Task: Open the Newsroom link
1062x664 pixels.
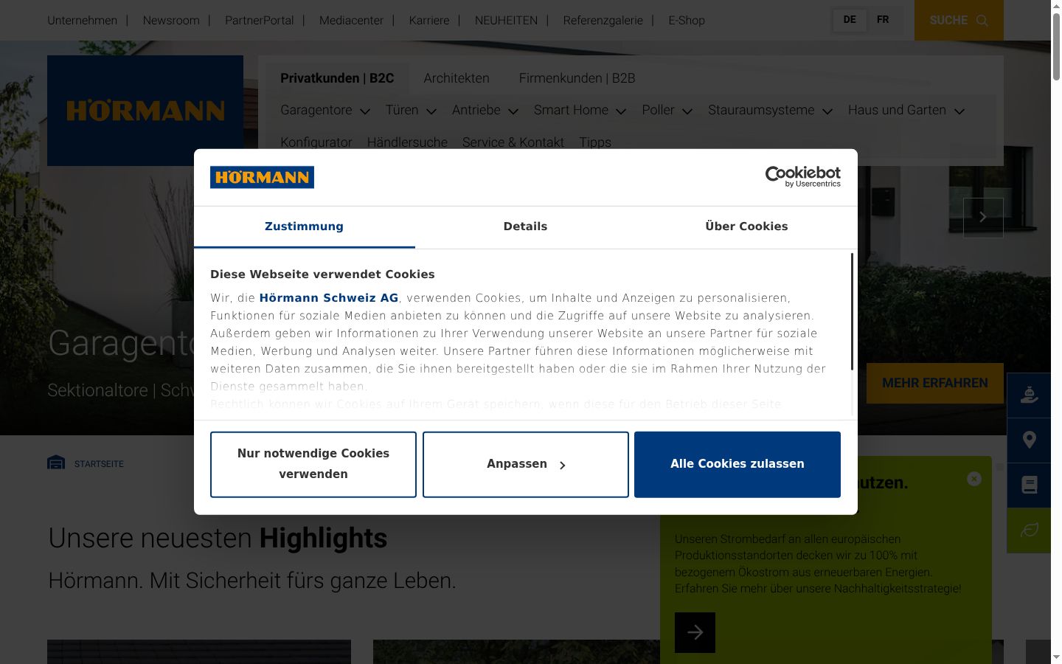Action: pyautogui.click(x=171, y=21)
